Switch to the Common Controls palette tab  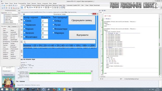(36, 5)
